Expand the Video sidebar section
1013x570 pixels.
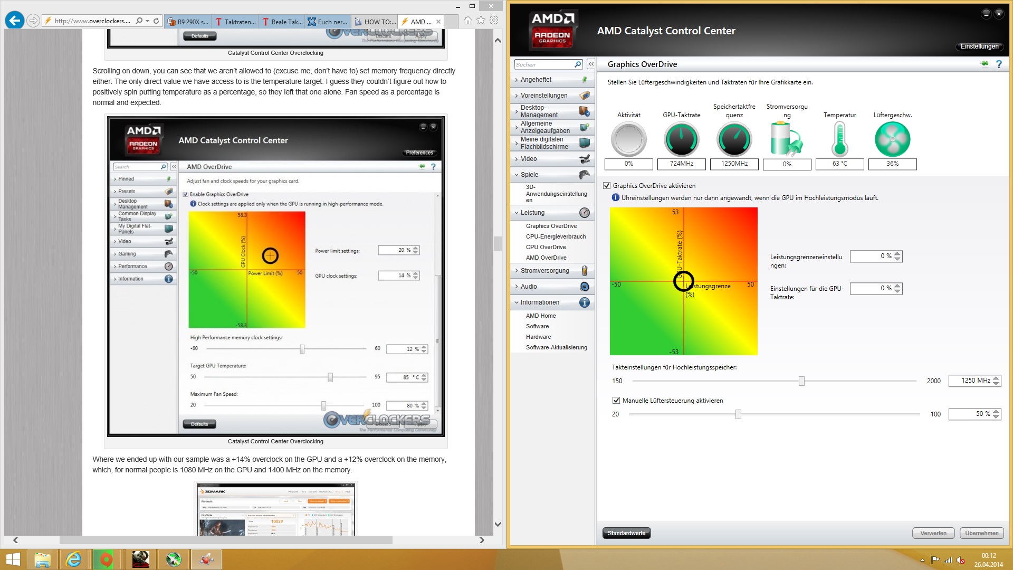point(528,159)
